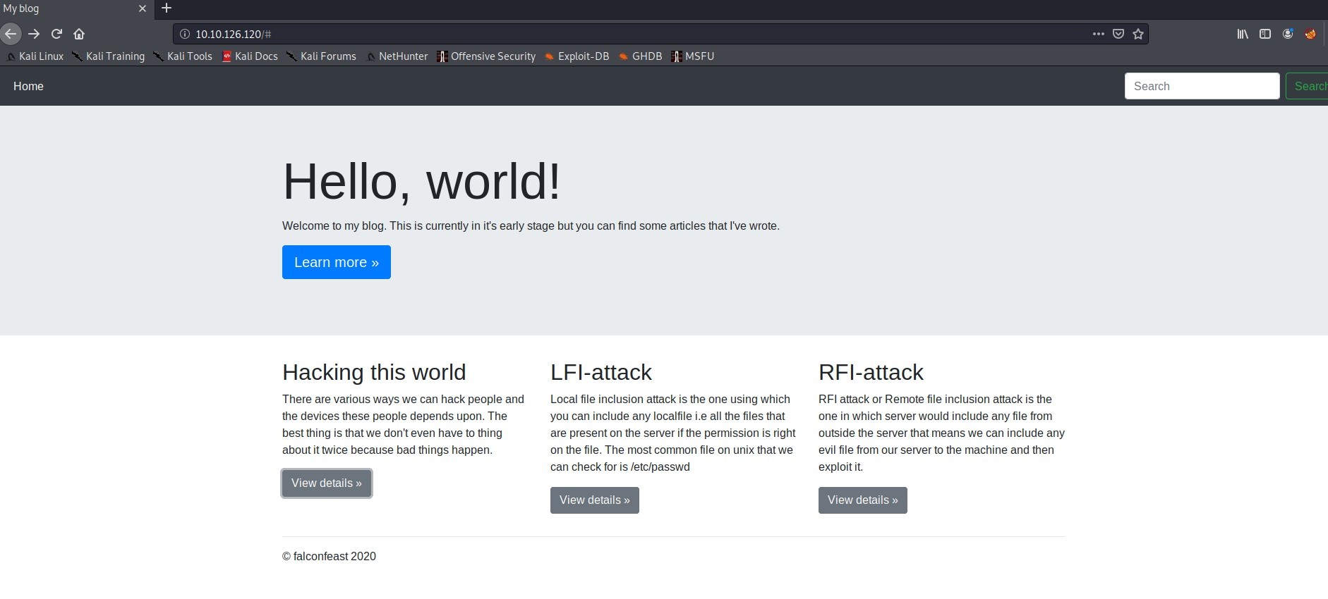Open a new tab with plus button
Screen dimensions: 1328x599
point(167,8)
